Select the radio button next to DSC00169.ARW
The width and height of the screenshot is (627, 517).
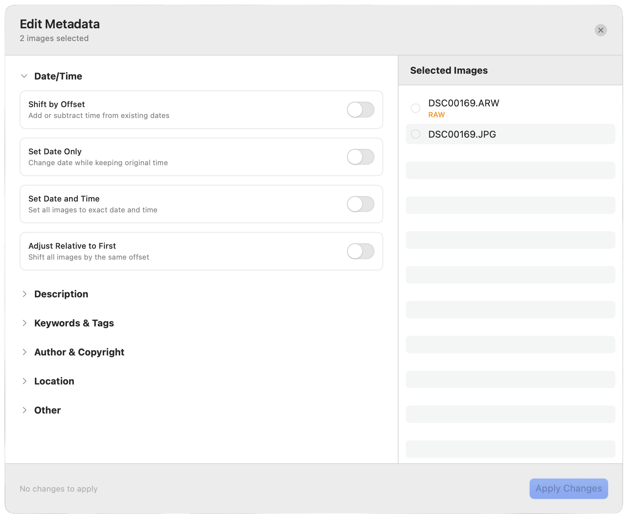pyautogui.click(x=416, y=108)
